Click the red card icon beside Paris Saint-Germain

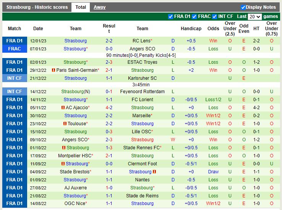coord(53,70)
